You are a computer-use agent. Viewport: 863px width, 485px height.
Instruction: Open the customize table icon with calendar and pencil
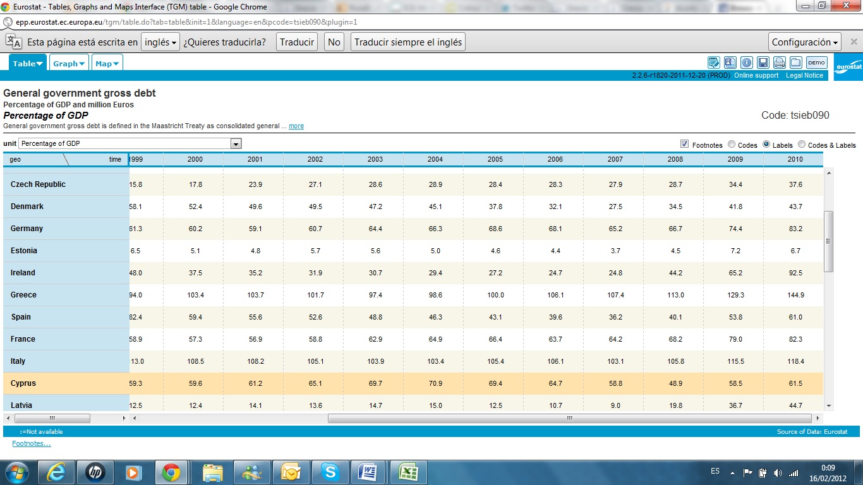coord(714,63)
